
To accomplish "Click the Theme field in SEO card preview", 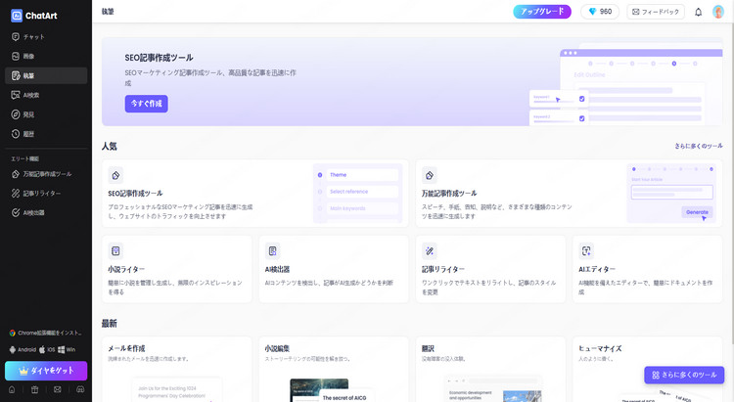I will point(362,175).
